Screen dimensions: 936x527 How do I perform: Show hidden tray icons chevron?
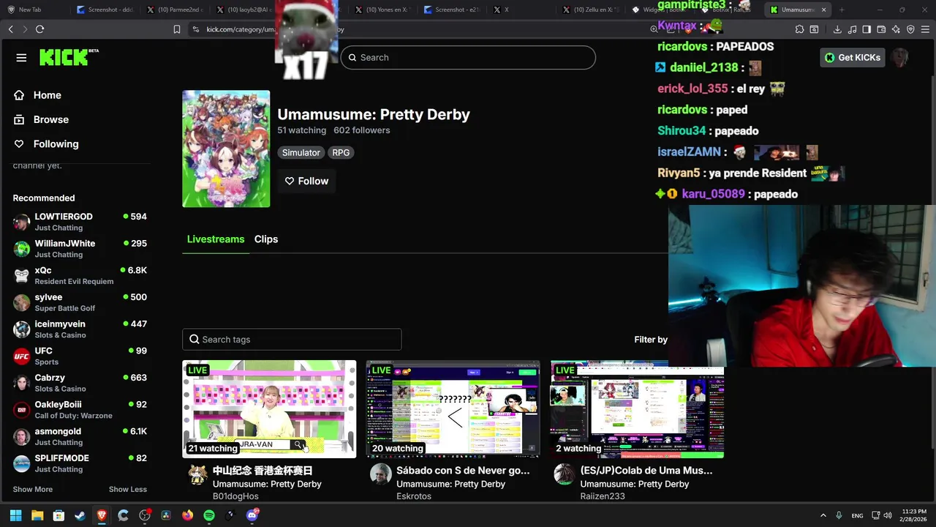pyautogui.click(x=823, y=515)
